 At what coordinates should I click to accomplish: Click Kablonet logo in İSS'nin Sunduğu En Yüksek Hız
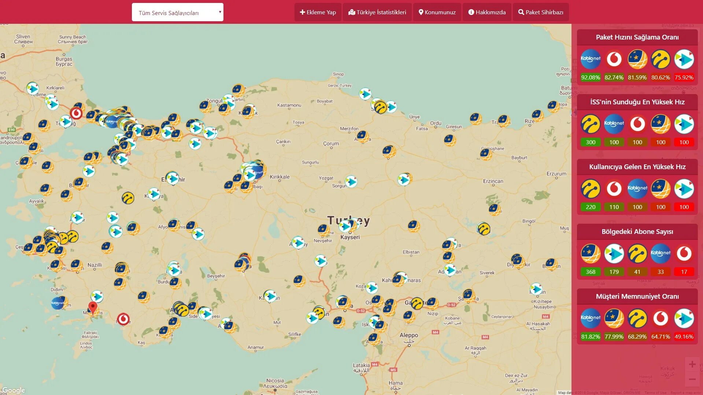pyautogui.click(x=614, y=124)
